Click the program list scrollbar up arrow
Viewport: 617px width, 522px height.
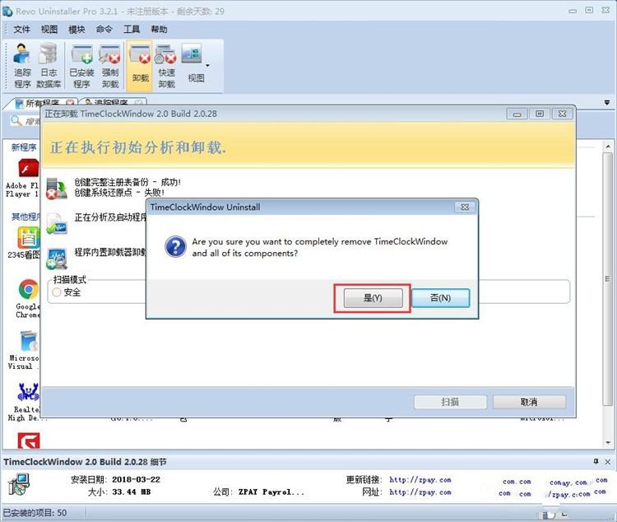[x=608, y=147]
